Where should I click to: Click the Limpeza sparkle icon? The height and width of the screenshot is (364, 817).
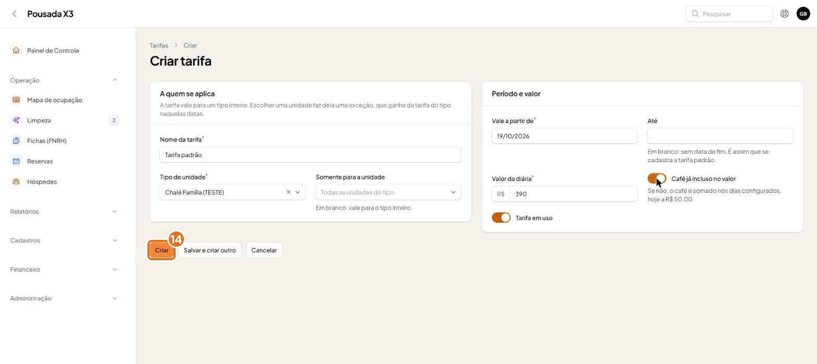pyautogui.click(x=16, y=120)
